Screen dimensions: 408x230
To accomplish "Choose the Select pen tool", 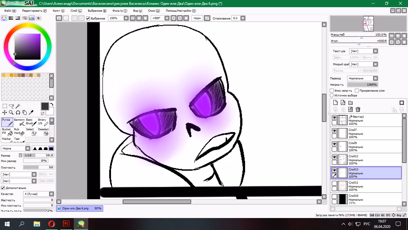I will (x=31, y=132).
